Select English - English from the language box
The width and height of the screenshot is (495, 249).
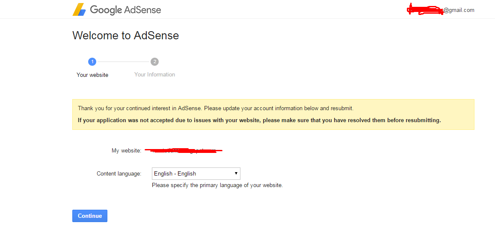(188, 173)
